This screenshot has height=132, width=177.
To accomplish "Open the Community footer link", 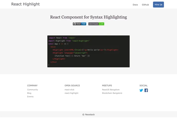I will tap(32, 89).
